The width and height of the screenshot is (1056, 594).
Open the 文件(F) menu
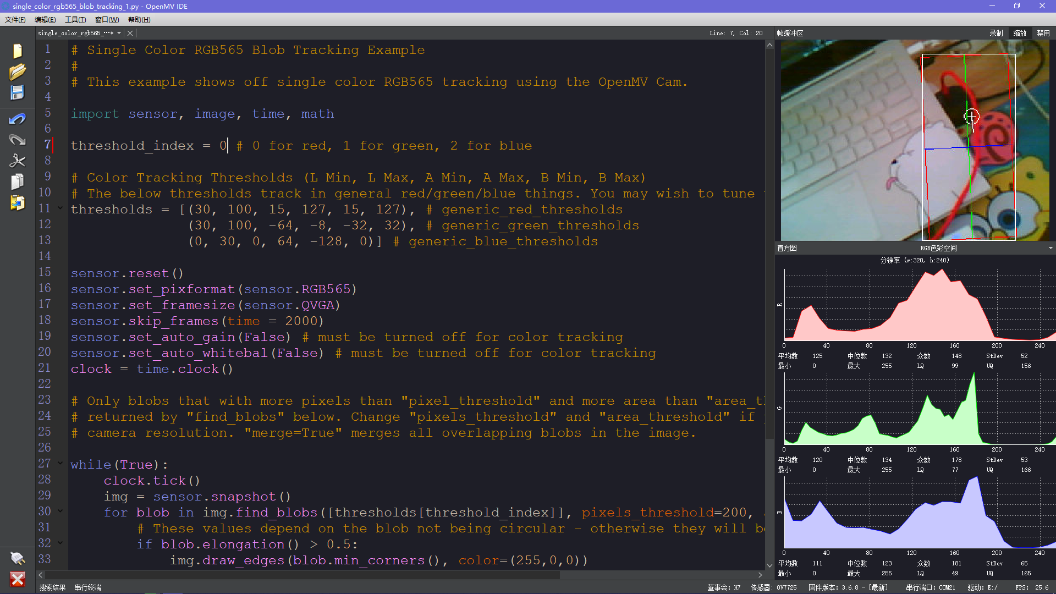click(x=15, y=20)
